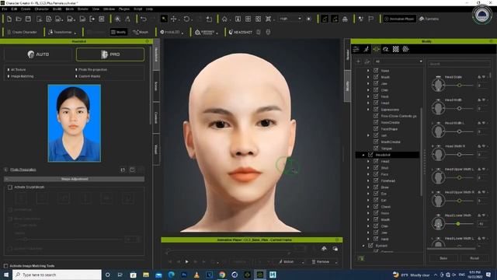The width and height of the screenshot is (497, 280).
Task: Switch to the Scene side tab
Action: click(156, 86)
